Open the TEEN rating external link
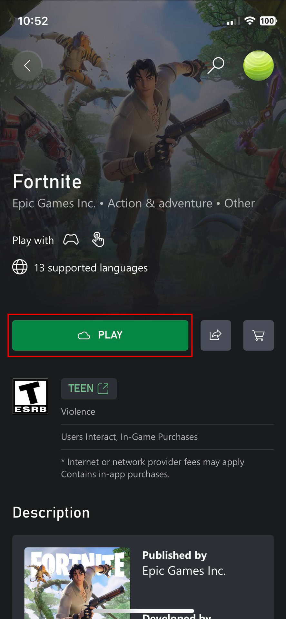The width and height of the screenshot is (286, 619). click(89, 388)
